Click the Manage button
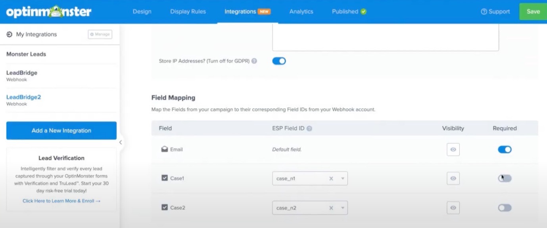Screen dimensions: 547x228 point(100,34)
